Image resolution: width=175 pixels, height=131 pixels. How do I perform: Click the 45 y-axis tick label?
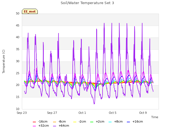coord(17,25)
